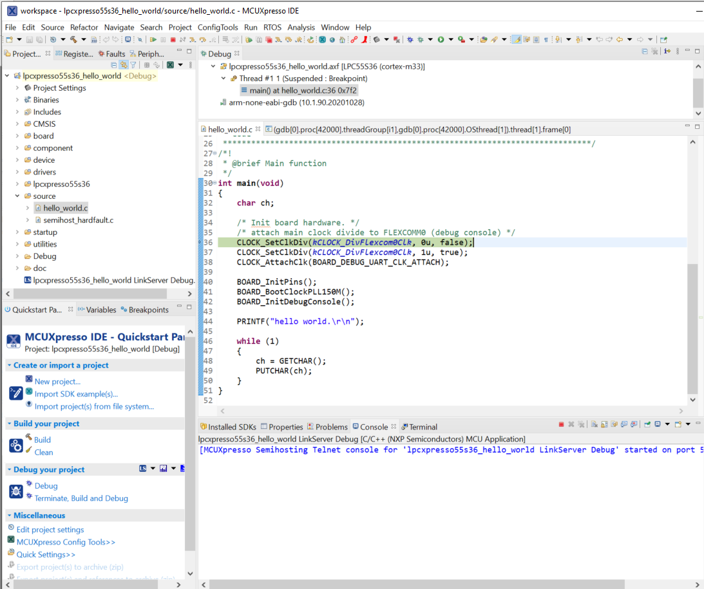Click the filter funnel icon in Project Explorer

tap(133, 65)
